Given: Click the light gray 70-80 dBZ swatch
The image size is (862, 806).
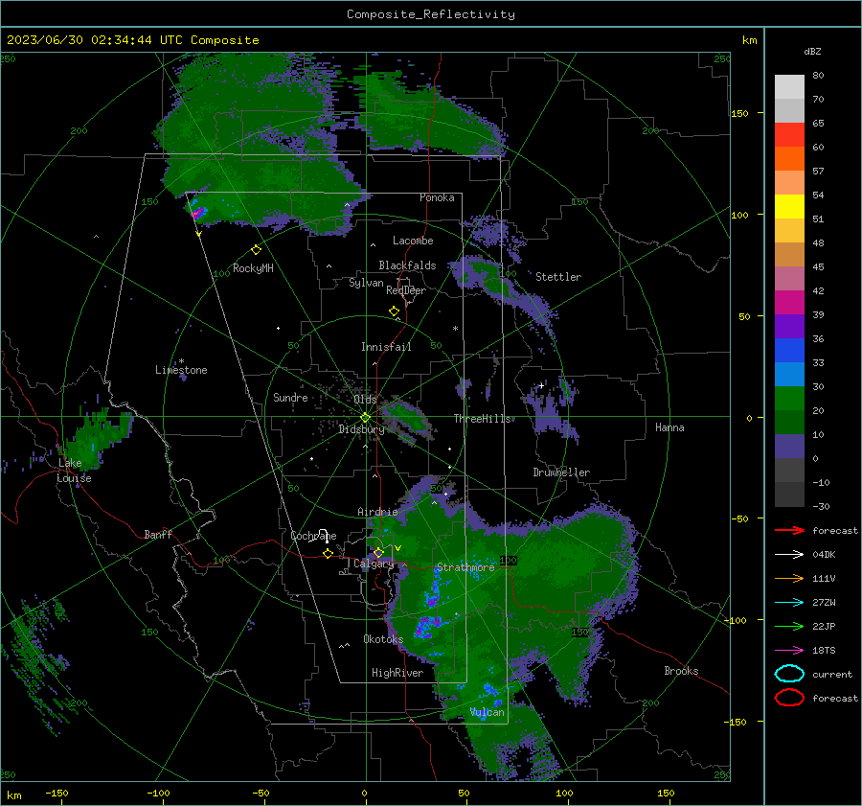Looking at the screenshot, I should pos(789,87).
